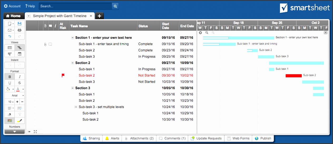The width and height of the screenshot is (333, 144).
Task: Toggle Strikethrough formatting
Action: (19, 83)
